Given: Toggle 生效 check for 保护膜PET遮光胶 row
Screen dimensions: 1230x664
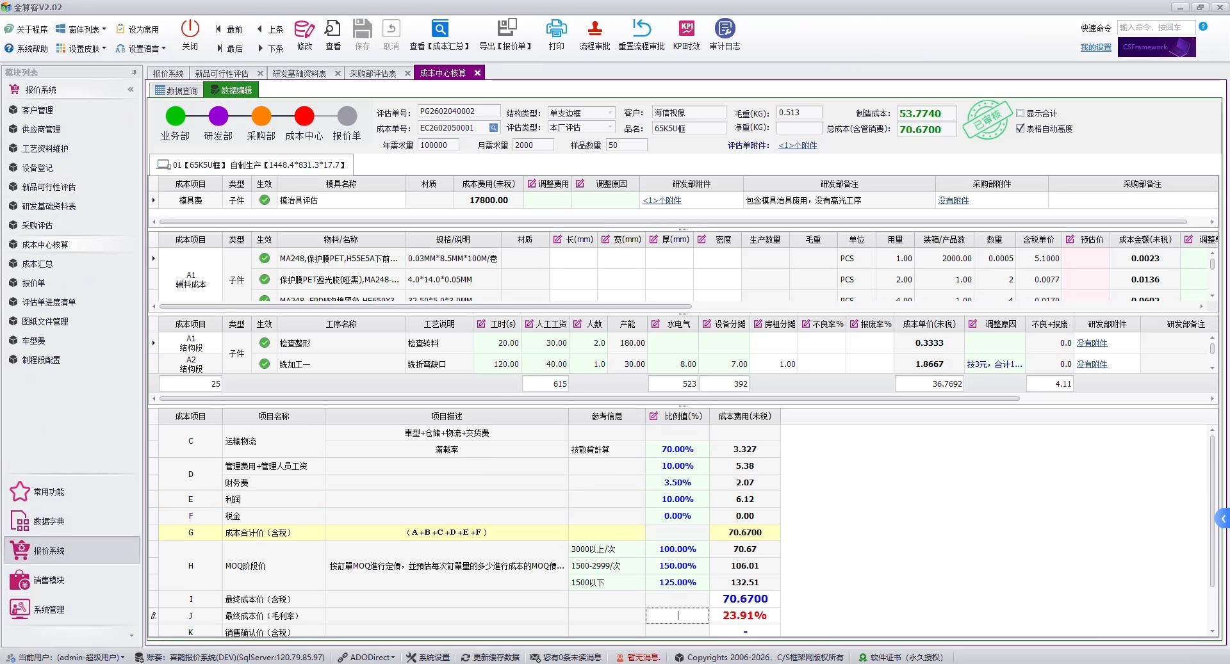Looking at the screenshot, I should 265,280.
